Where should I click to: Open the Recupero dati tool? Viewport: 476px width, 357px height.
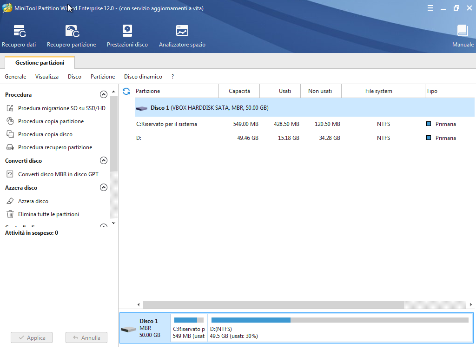[x=19, y=36]
